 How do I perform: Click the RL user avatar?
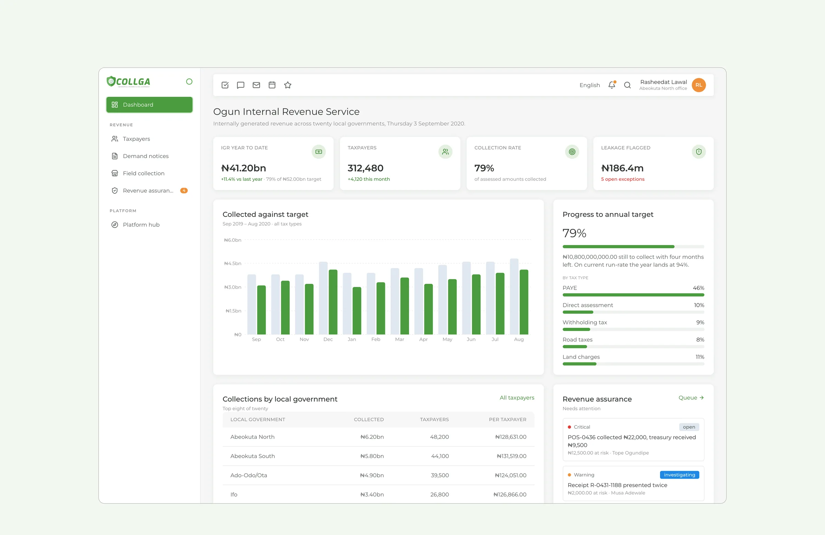[x=698, y=85]
